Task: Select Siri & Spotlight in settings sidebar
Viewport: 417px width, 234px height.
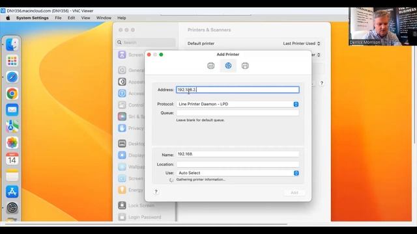Action: [x=131, y=116]
